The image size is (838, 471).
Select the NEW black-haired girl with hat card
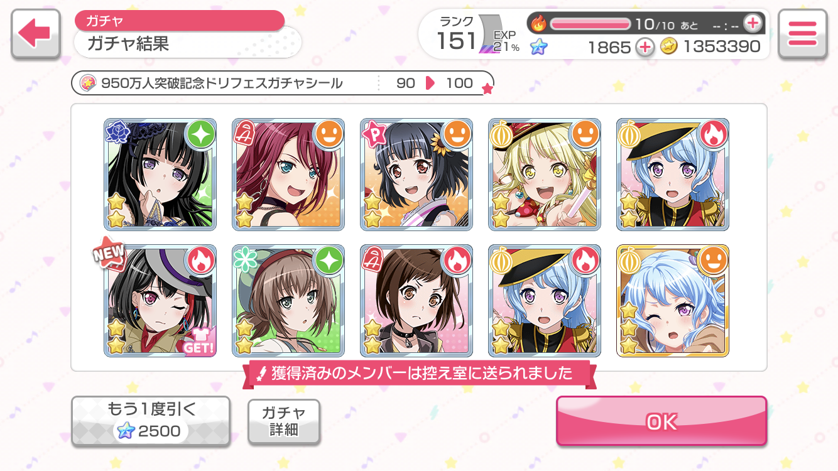pyautogui.click(x=160, y=301)
